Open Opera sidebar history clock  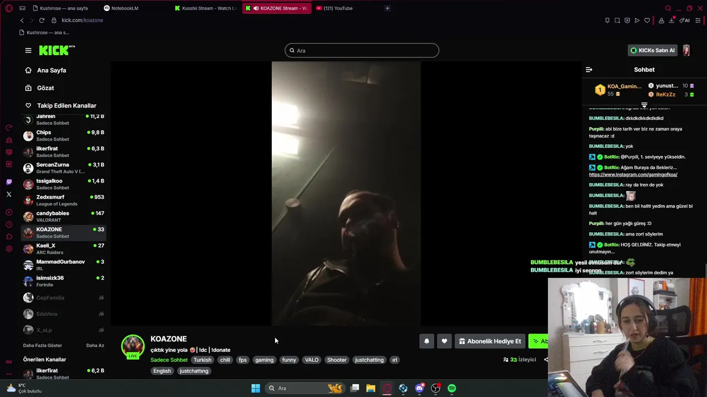point(9,224)
